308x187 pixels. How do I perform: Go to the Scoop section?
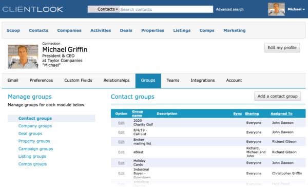13,30
